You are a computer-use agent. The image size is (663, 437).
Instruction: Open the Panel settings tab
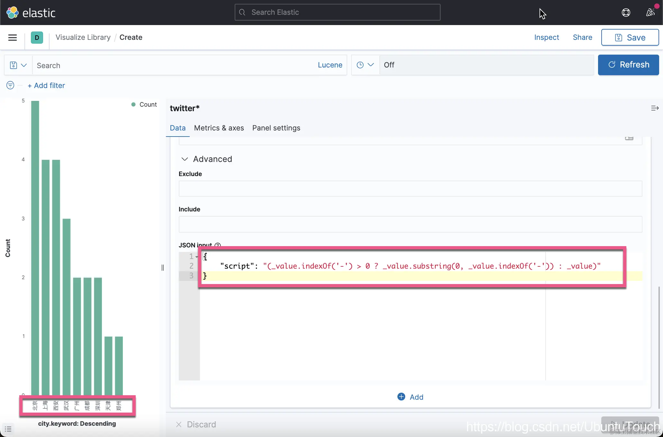point(276,128)
